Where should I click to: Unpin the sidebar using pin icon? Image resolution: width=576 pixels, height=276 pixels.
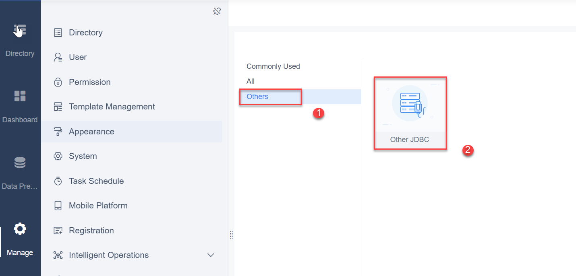coord(217,11)
